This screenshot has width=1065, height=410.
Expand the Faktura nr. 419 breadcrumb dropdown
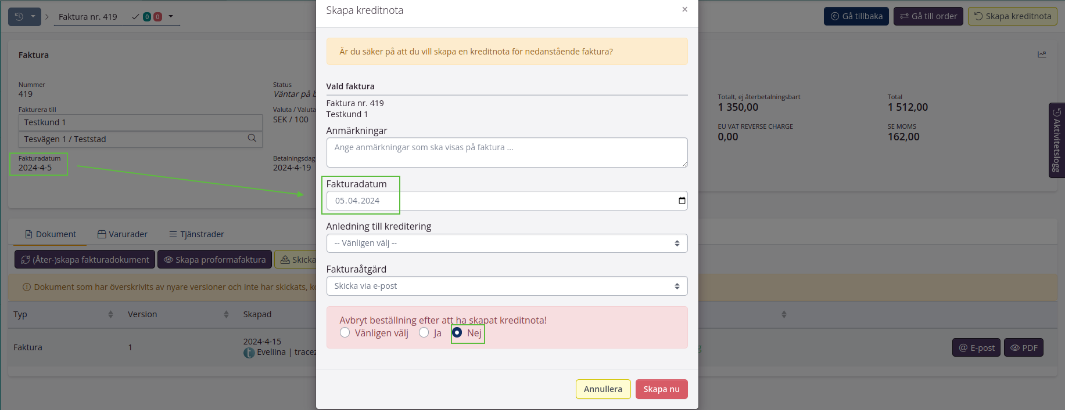point(171,16)
